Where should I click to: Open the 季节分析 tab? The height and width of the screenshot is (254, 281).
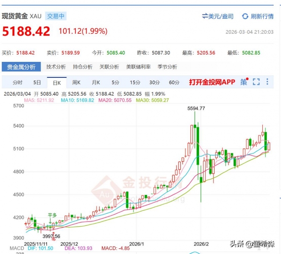[x=167, y=67]
